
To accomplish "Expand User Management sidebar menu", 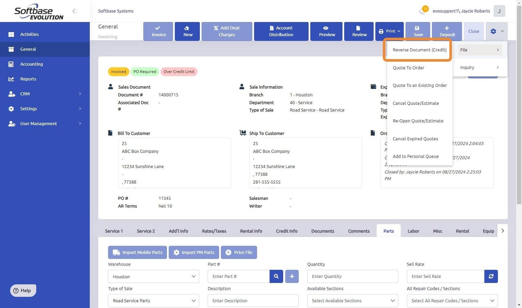I will point(45,124).
